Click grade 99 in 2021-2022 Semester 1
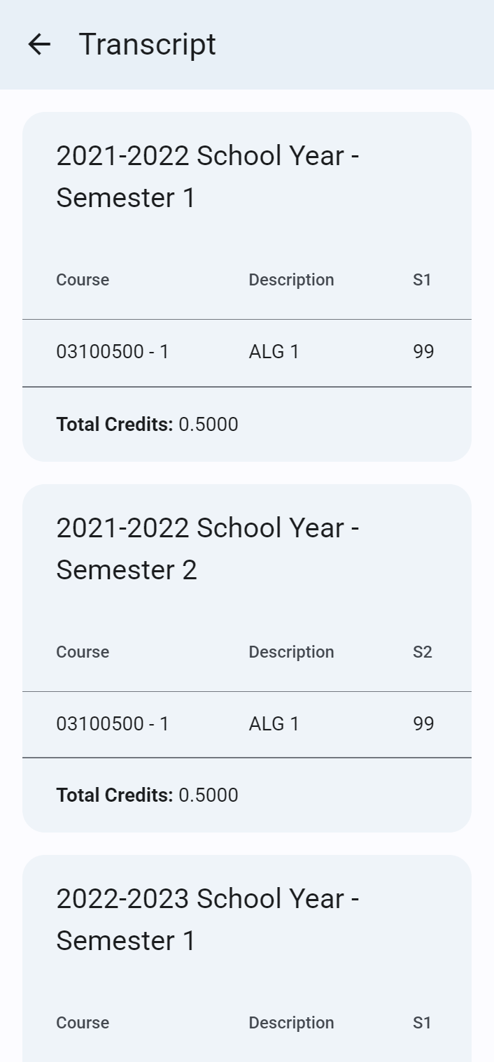The width and height of the screenshot is (494, 1062). point(423,351)
